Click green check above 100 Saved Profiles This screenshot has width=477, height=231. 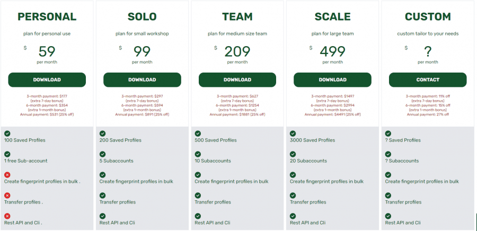[7, 134]
